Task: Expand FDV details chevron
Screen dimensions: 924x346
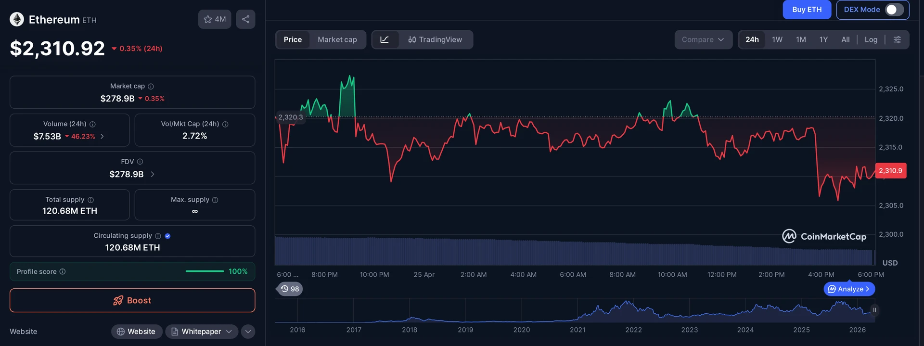Action: coord(153,174)
